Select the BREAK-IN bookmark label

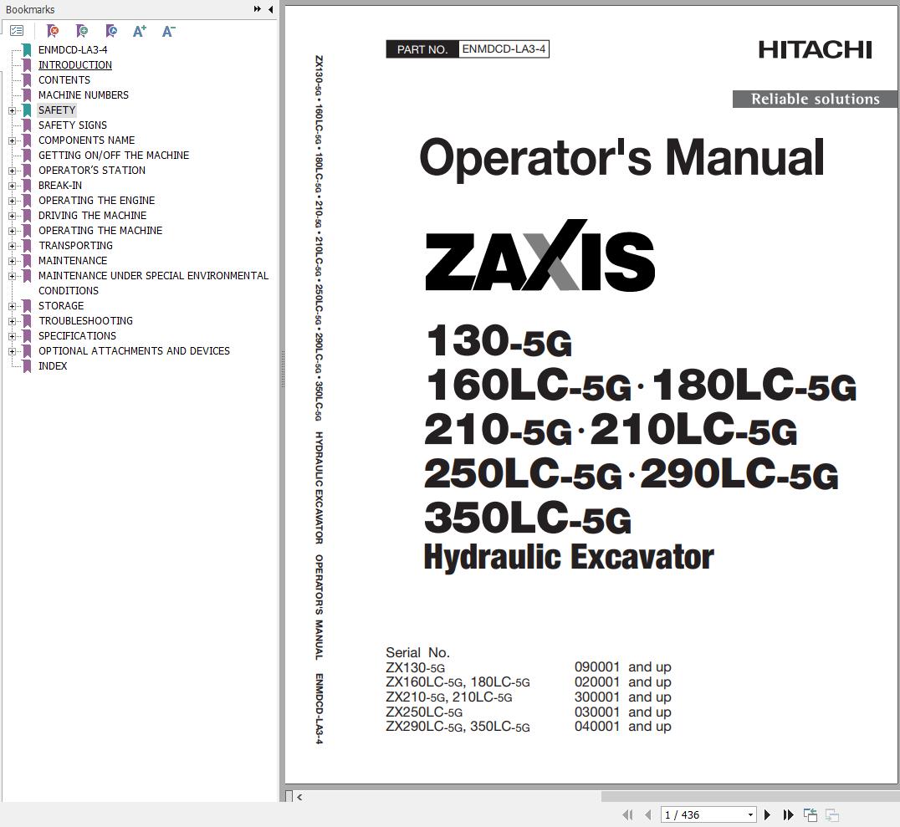pos(60,186)
